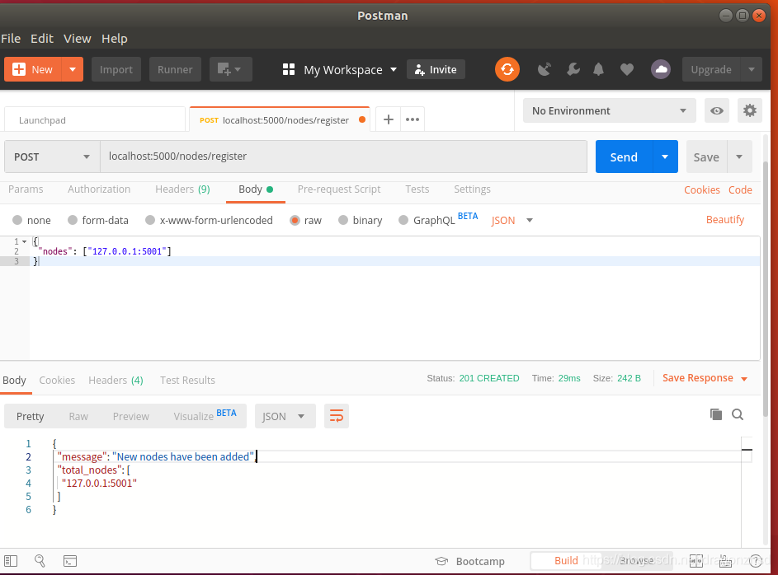Select the none body type
Screen dimensions: 778x575
point(17,220)
